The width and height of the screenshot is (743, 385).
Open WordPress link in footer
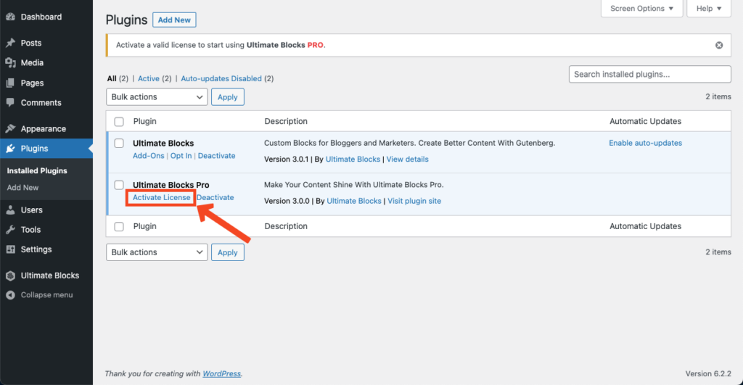222,373
